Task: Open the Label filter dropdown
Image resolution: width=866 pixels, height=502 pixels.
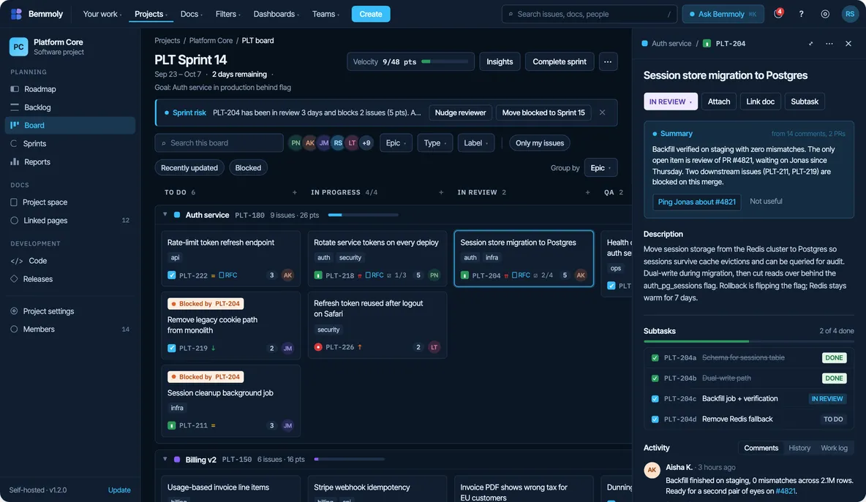Action: click(x=475, y=143)
